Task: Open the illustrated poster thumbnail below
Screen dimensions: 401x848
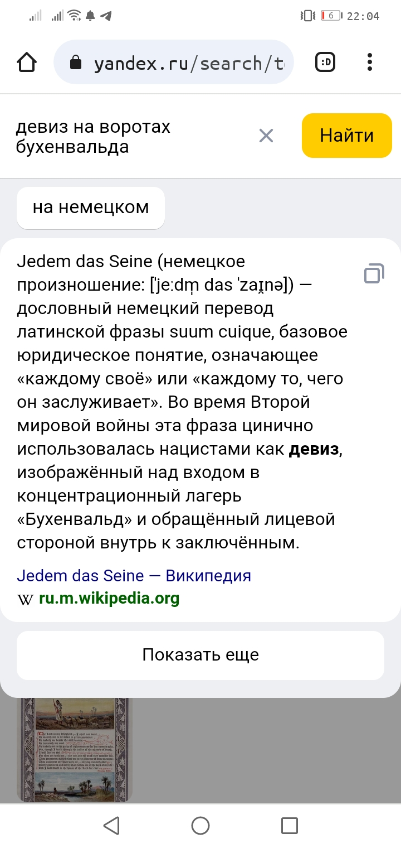Action: pyautogui.click(x=75, y=749)
